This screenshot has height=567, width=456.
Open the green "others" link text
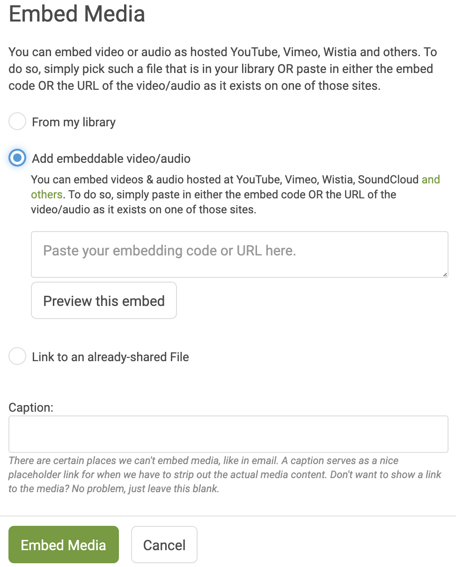tap(46, 195)
